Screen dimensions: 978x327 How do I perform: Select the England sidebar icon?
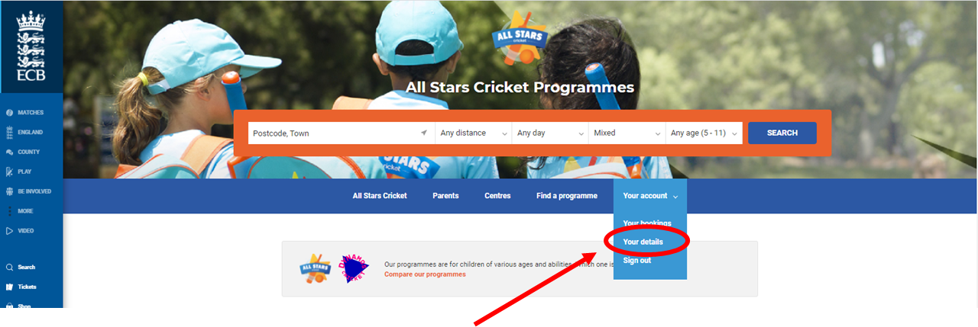[x=10, y=133]
